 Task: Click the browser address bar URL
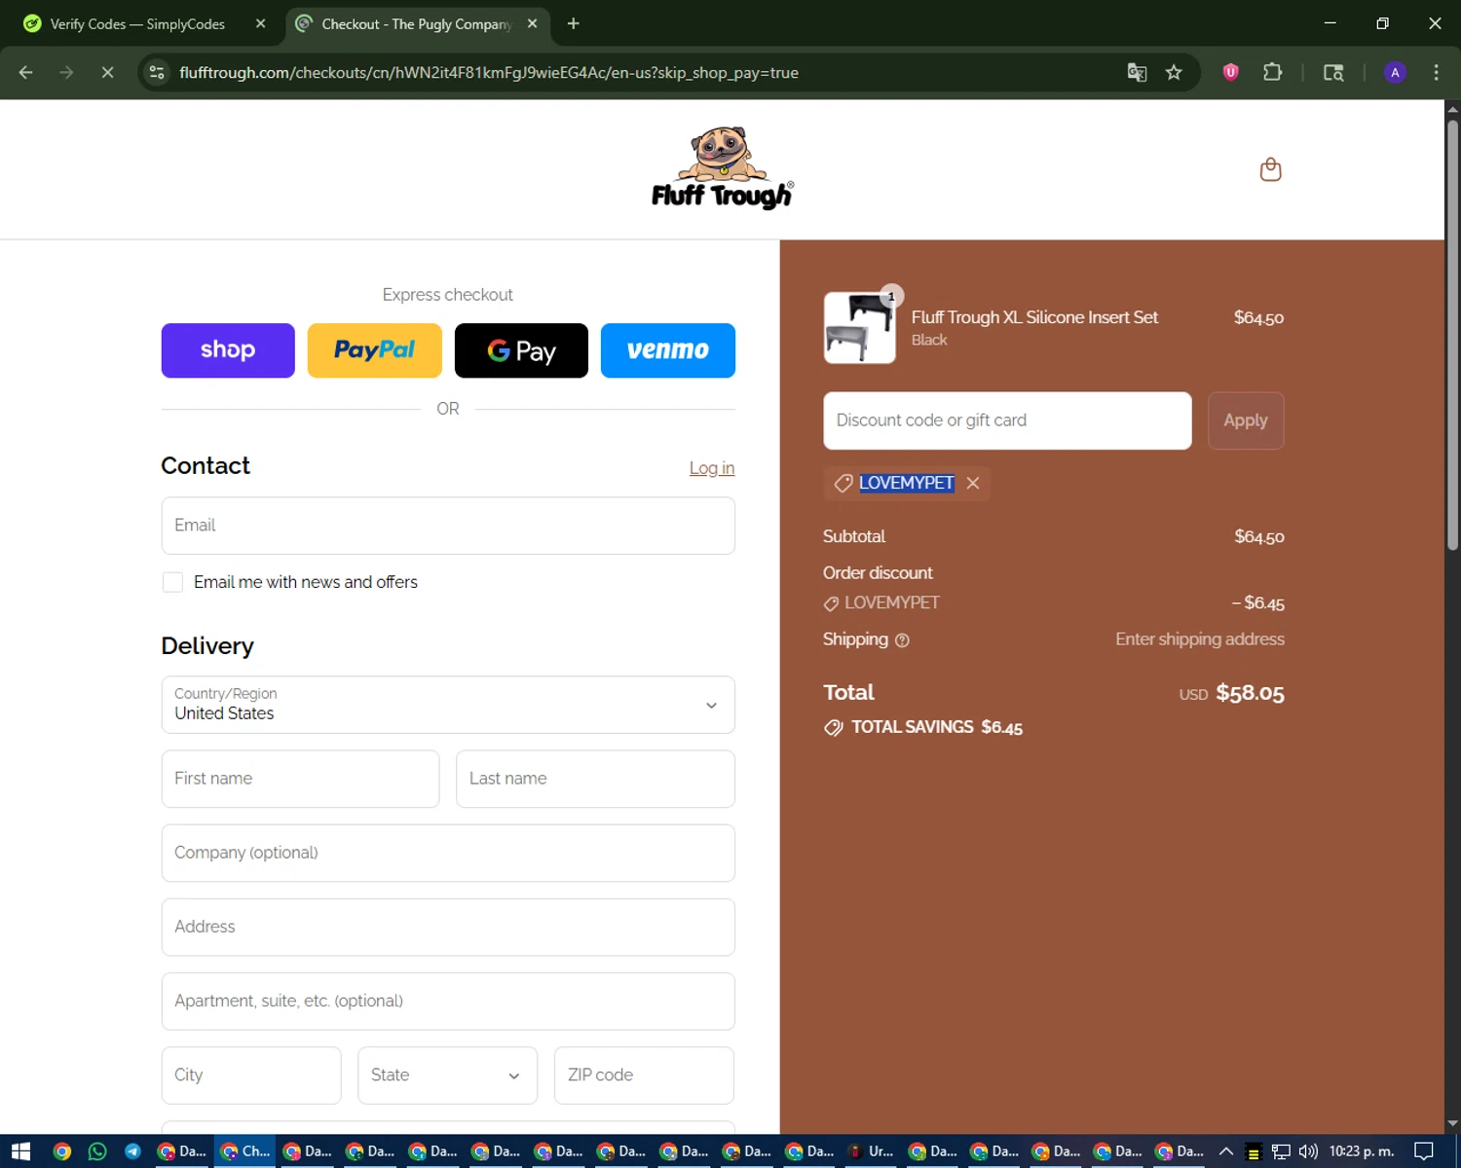click(x=489, y=73)
